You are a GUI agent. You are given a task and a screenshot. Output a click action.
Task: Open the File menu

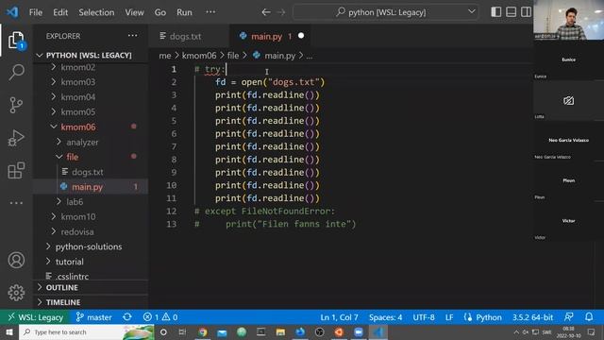click(36, 12)
